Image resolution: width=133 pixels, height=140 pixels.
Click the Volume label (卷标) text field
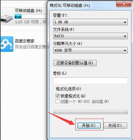91,81
